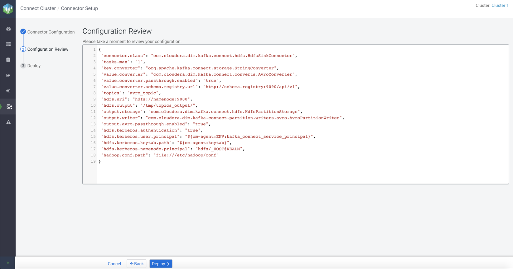Click the "output.storage" line
The height and width of the screenshot is (269, 513).
coord(202,112)
